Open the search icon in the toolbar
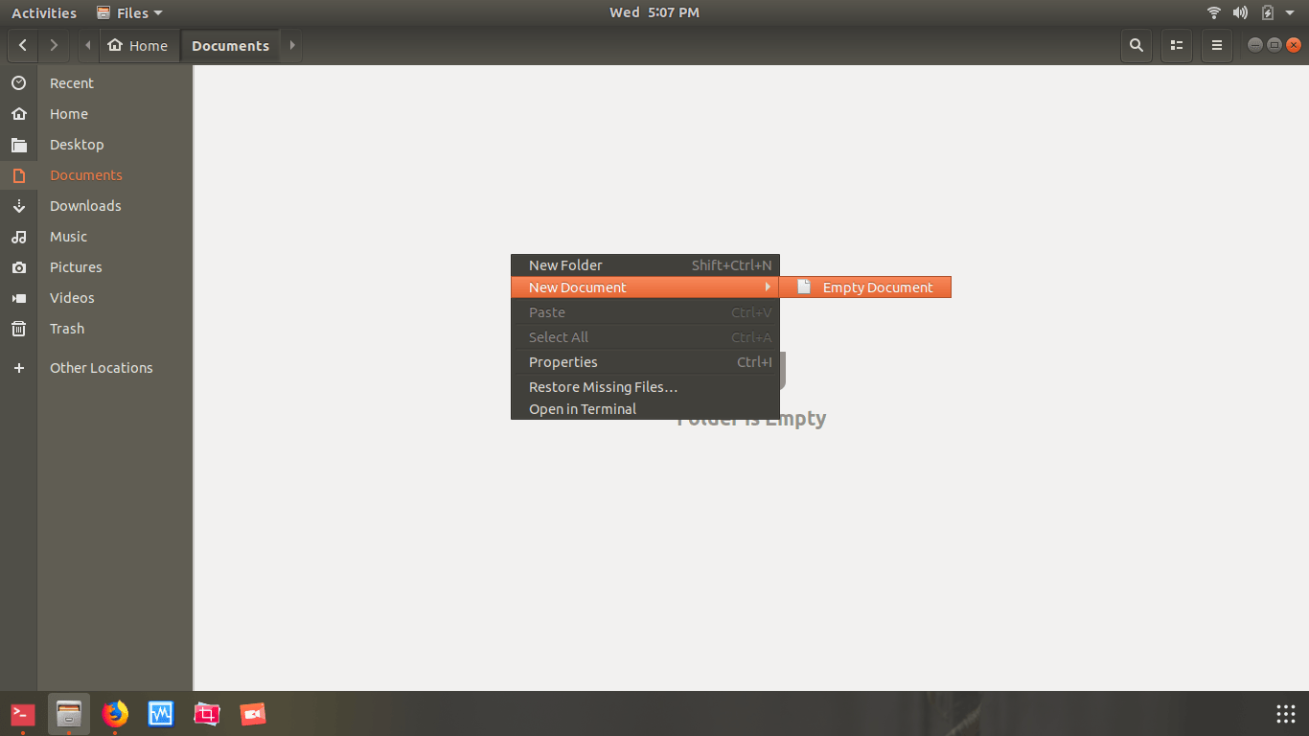This screenshot has height=736, width=1309. (1137, 45)
